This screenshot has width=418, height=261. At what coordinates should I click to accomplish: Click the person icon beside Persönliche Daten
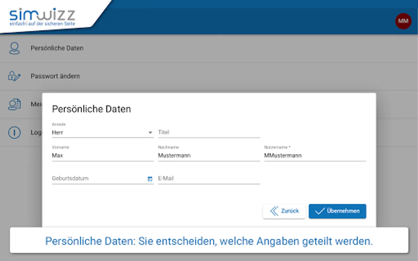tap(14, 48)
